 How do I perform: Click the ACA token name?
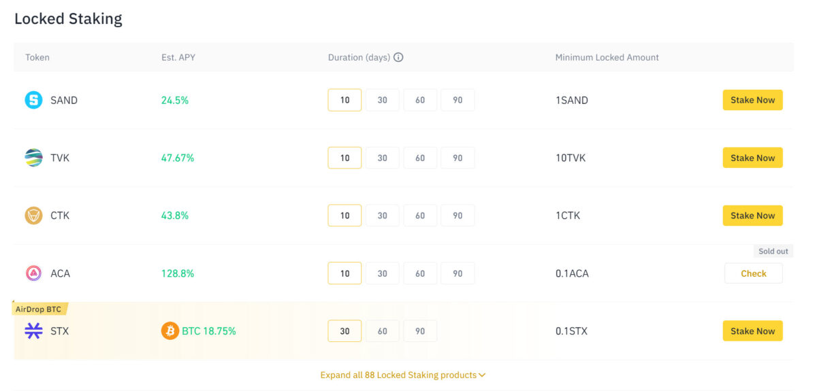coord(60,273)
